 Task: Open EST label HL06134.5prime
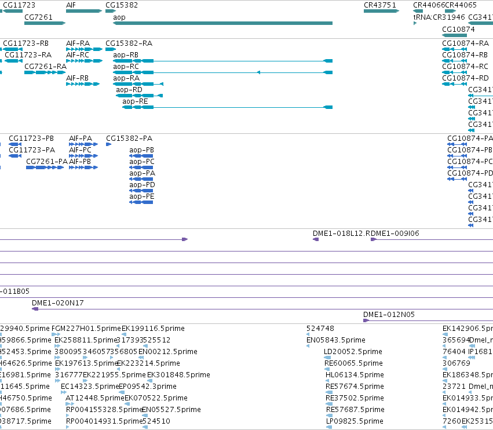[355, 375]
